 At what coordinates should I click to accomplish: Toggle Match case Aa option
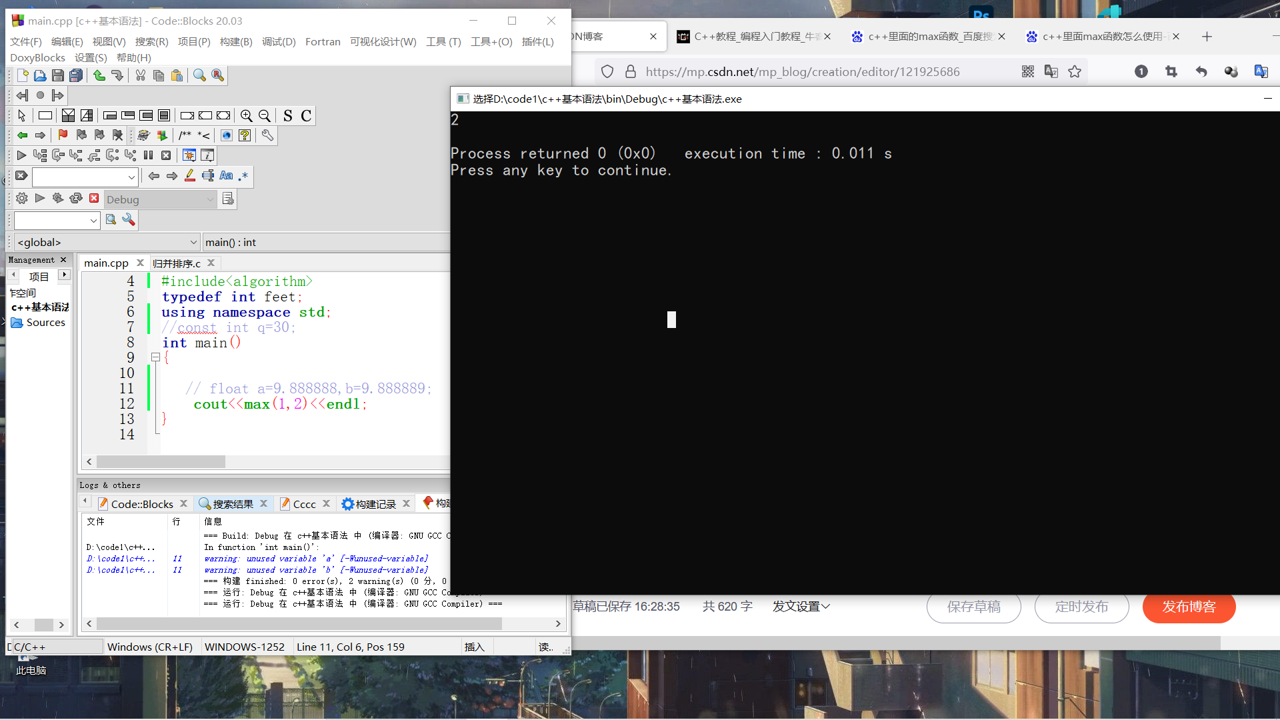coord(226,176)
